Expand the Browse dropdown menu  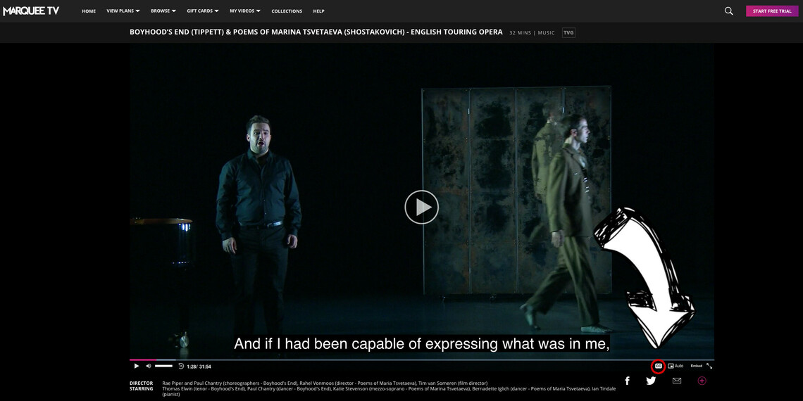(163, 11)
